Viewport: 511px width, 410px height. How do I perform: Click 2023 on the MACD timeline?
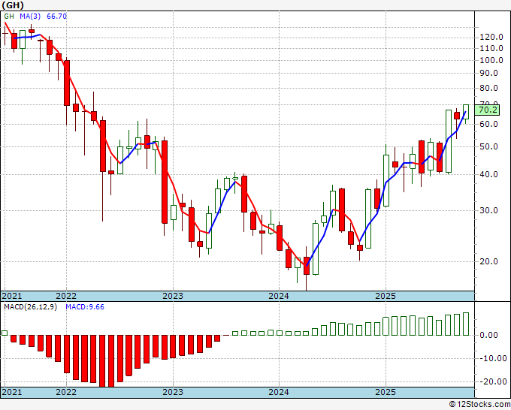coord(173,392)
